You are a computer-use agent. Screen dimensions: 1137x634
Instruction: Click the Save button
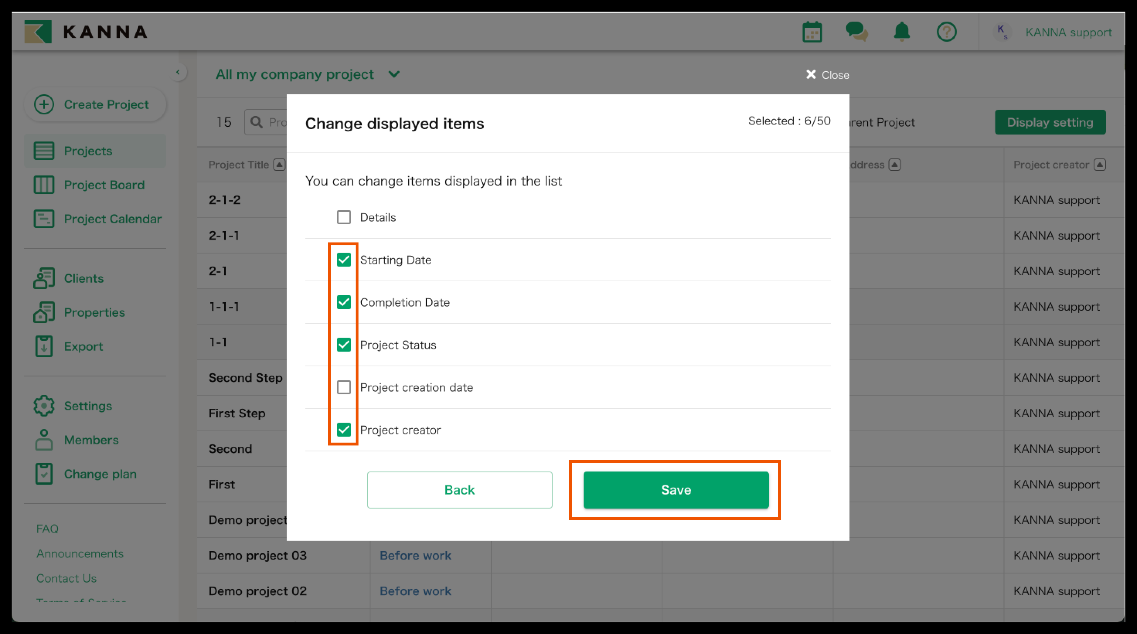[x=676, y=490]
